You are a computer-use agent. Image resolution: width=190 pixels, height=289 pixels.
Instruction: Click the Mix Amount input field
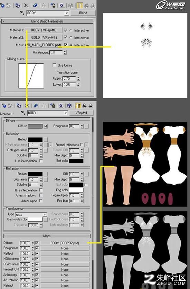point(56,53)
